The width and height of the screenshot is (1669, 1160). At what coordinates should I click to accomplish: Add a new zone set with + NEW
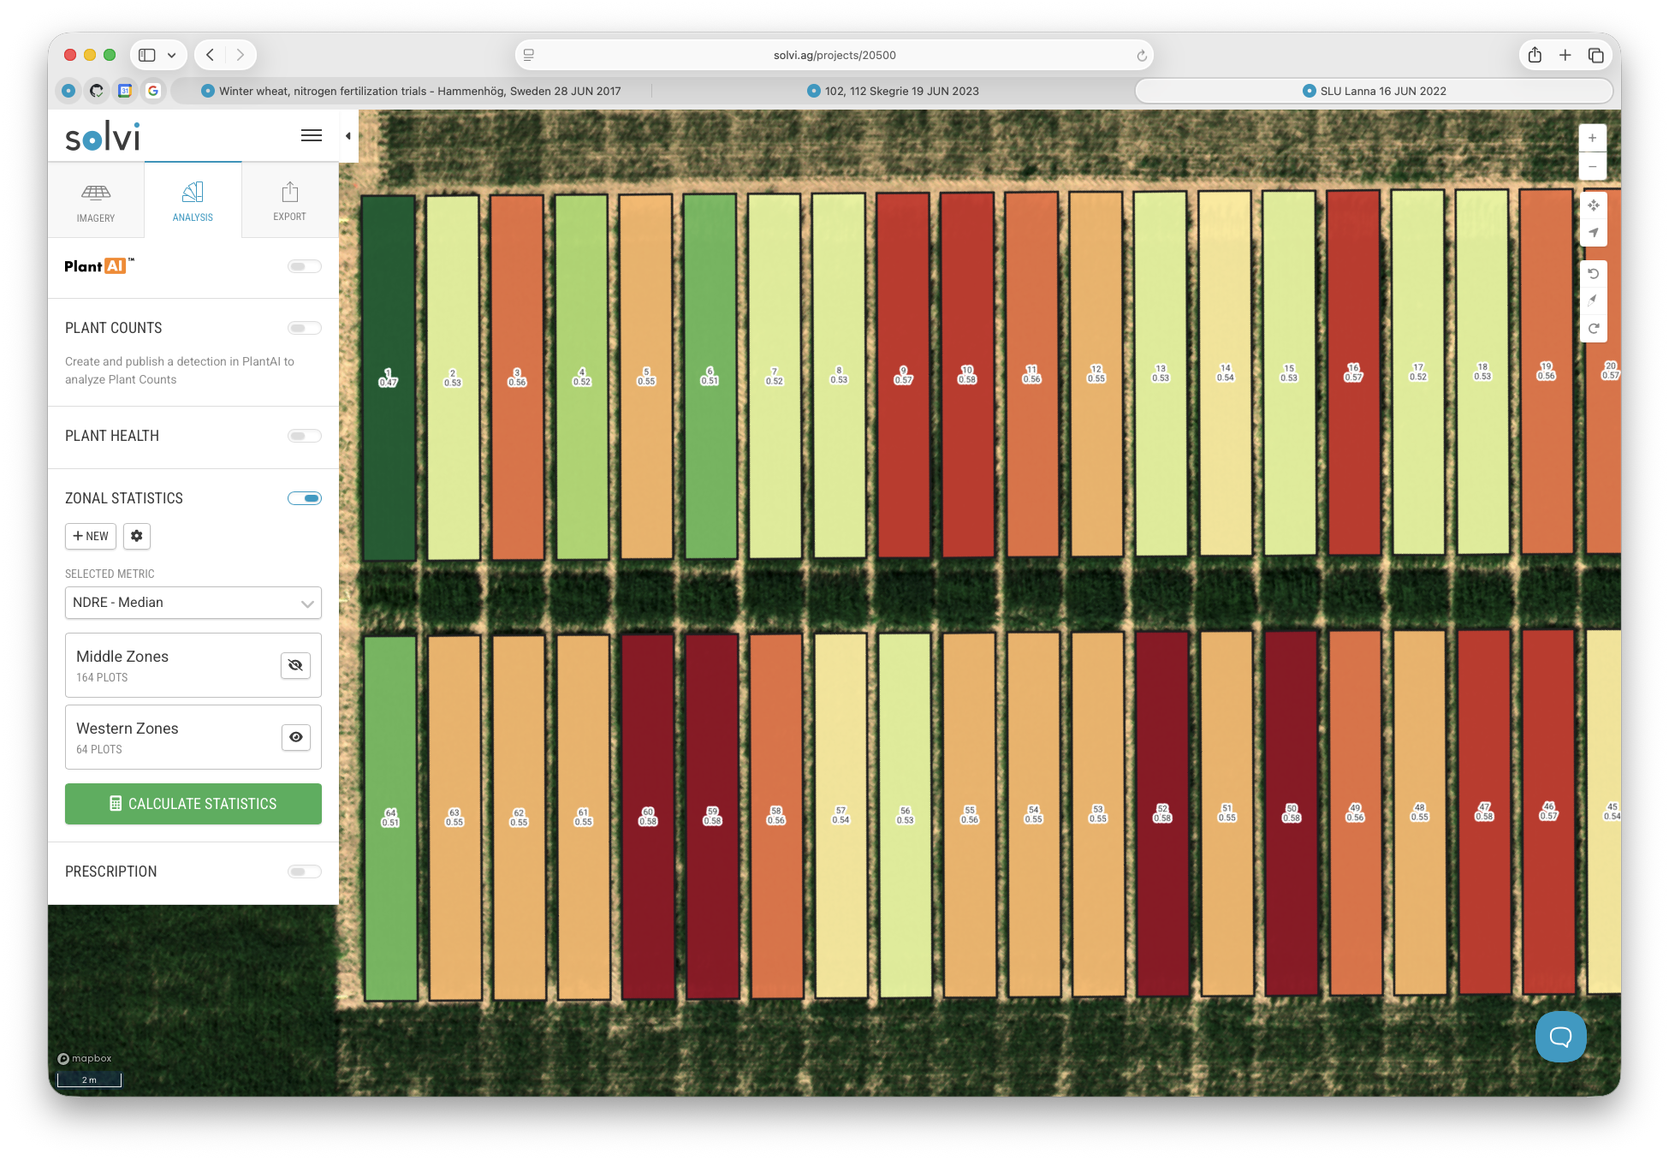coord(91,536)
